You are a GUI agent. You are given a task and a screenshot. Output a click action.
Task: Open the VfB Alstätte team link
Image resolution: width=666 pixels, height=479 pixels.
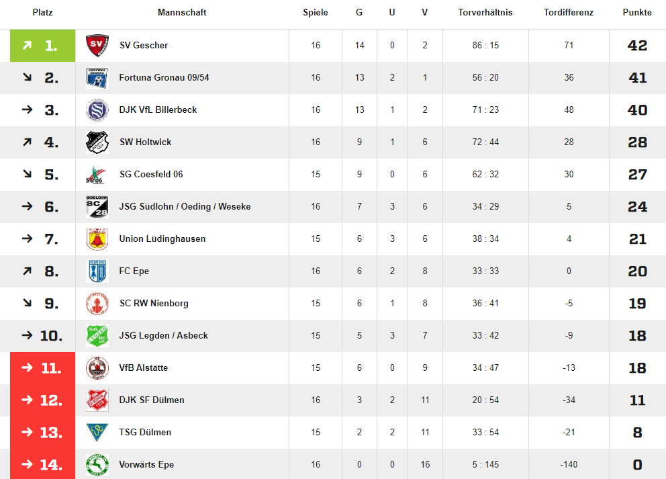[144, 367]
